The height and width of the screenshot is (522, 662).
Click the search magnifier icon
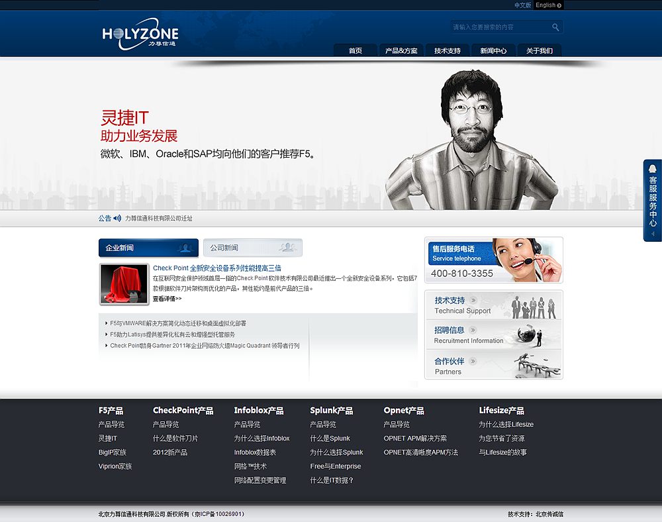555,26
